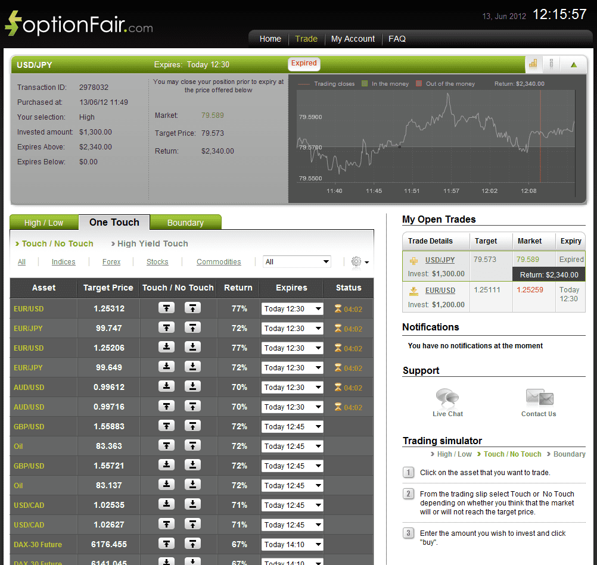Collapse USD/JPY panel with green triangle
This screenshot has width=597, height=565.
[x=574, y=64]
